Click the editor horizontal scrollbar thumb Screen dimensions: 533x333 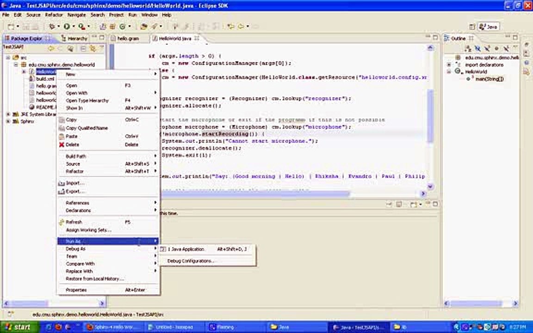(255, 194)
